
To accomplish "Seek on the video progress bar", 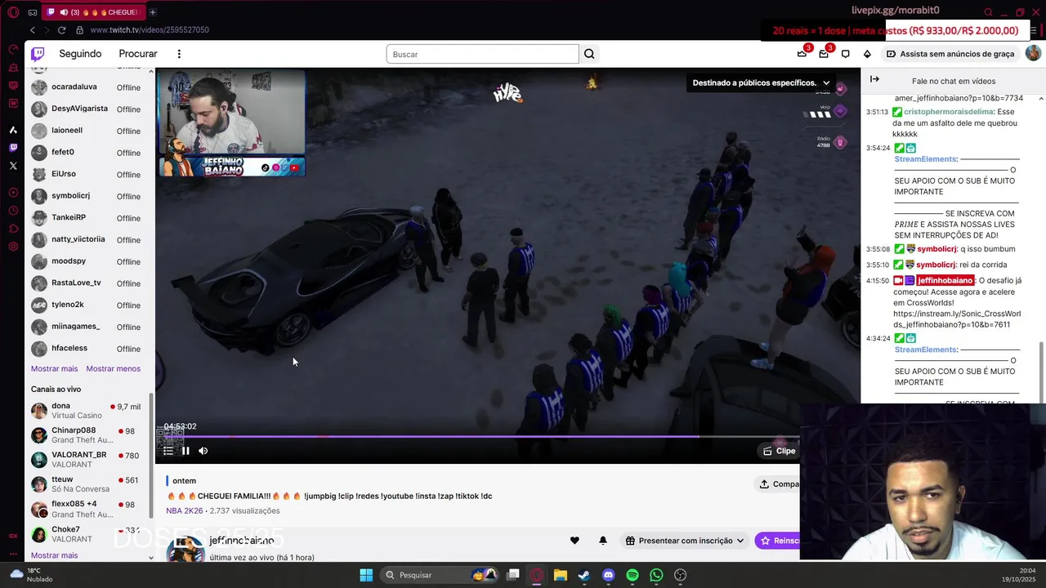I will (478, 437).
